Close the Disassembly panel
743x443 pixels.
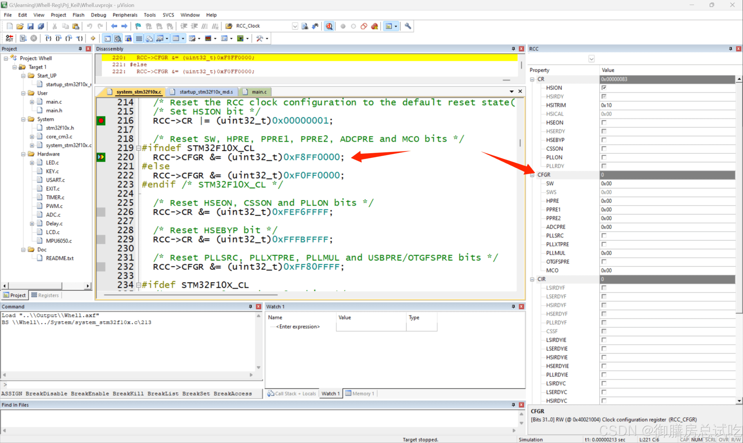tap(522, 49)
